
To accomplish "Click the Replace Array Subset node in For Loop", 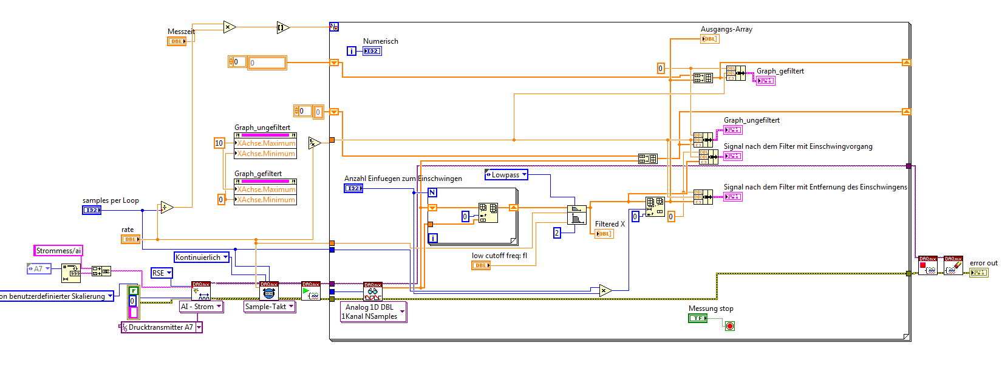I will [488, 213].
